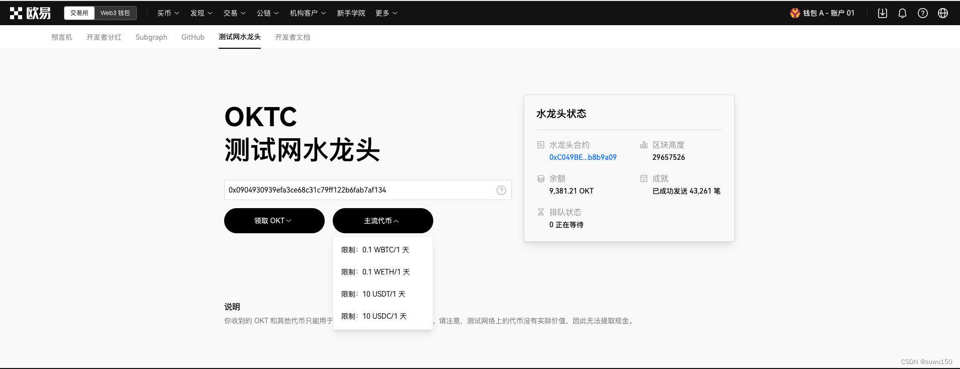This screenshot has height=369, width=960.
Task: Click the 已成功发送 43,261 笔 text
Action: (687, 191)
